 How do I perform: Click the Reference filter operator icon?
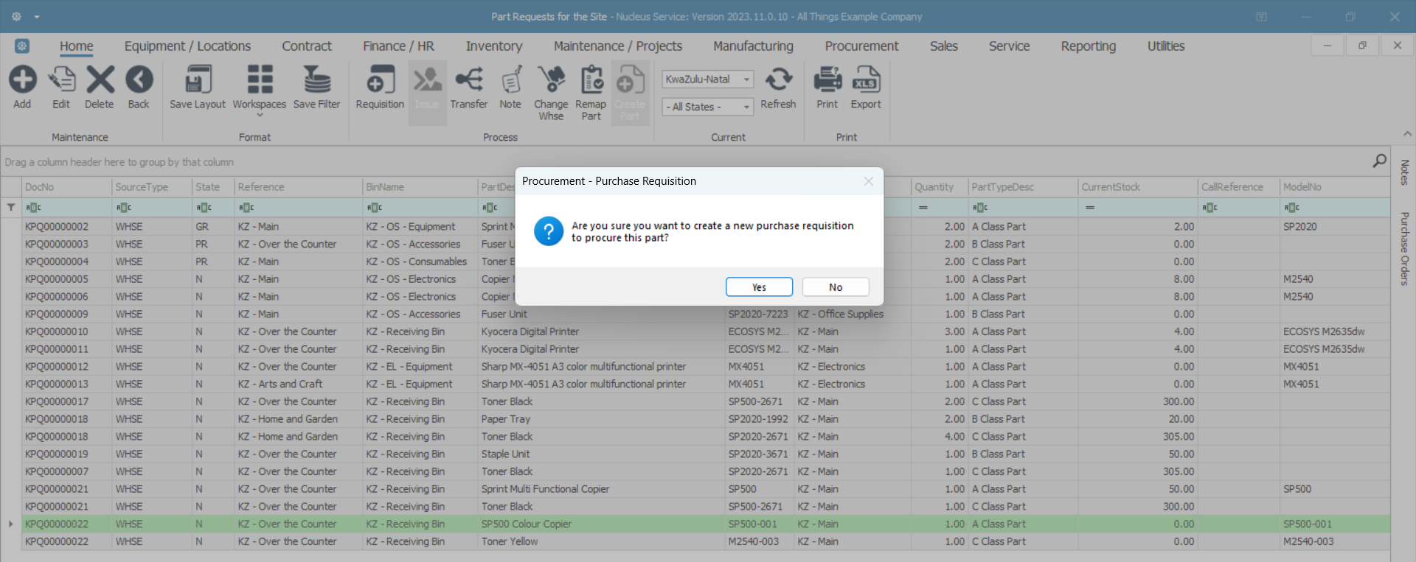point(246,208)
